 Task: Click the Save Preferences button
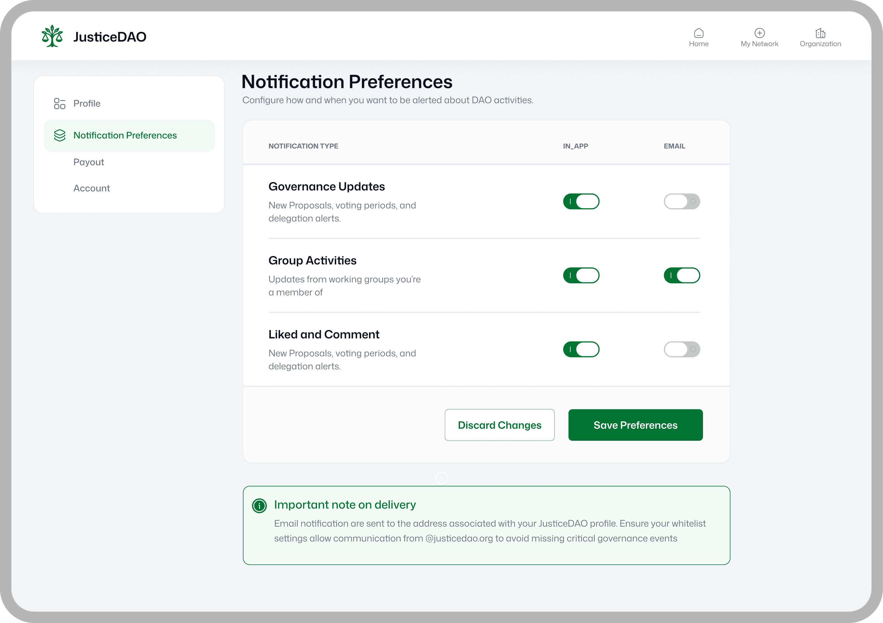(x=635, y=425)
